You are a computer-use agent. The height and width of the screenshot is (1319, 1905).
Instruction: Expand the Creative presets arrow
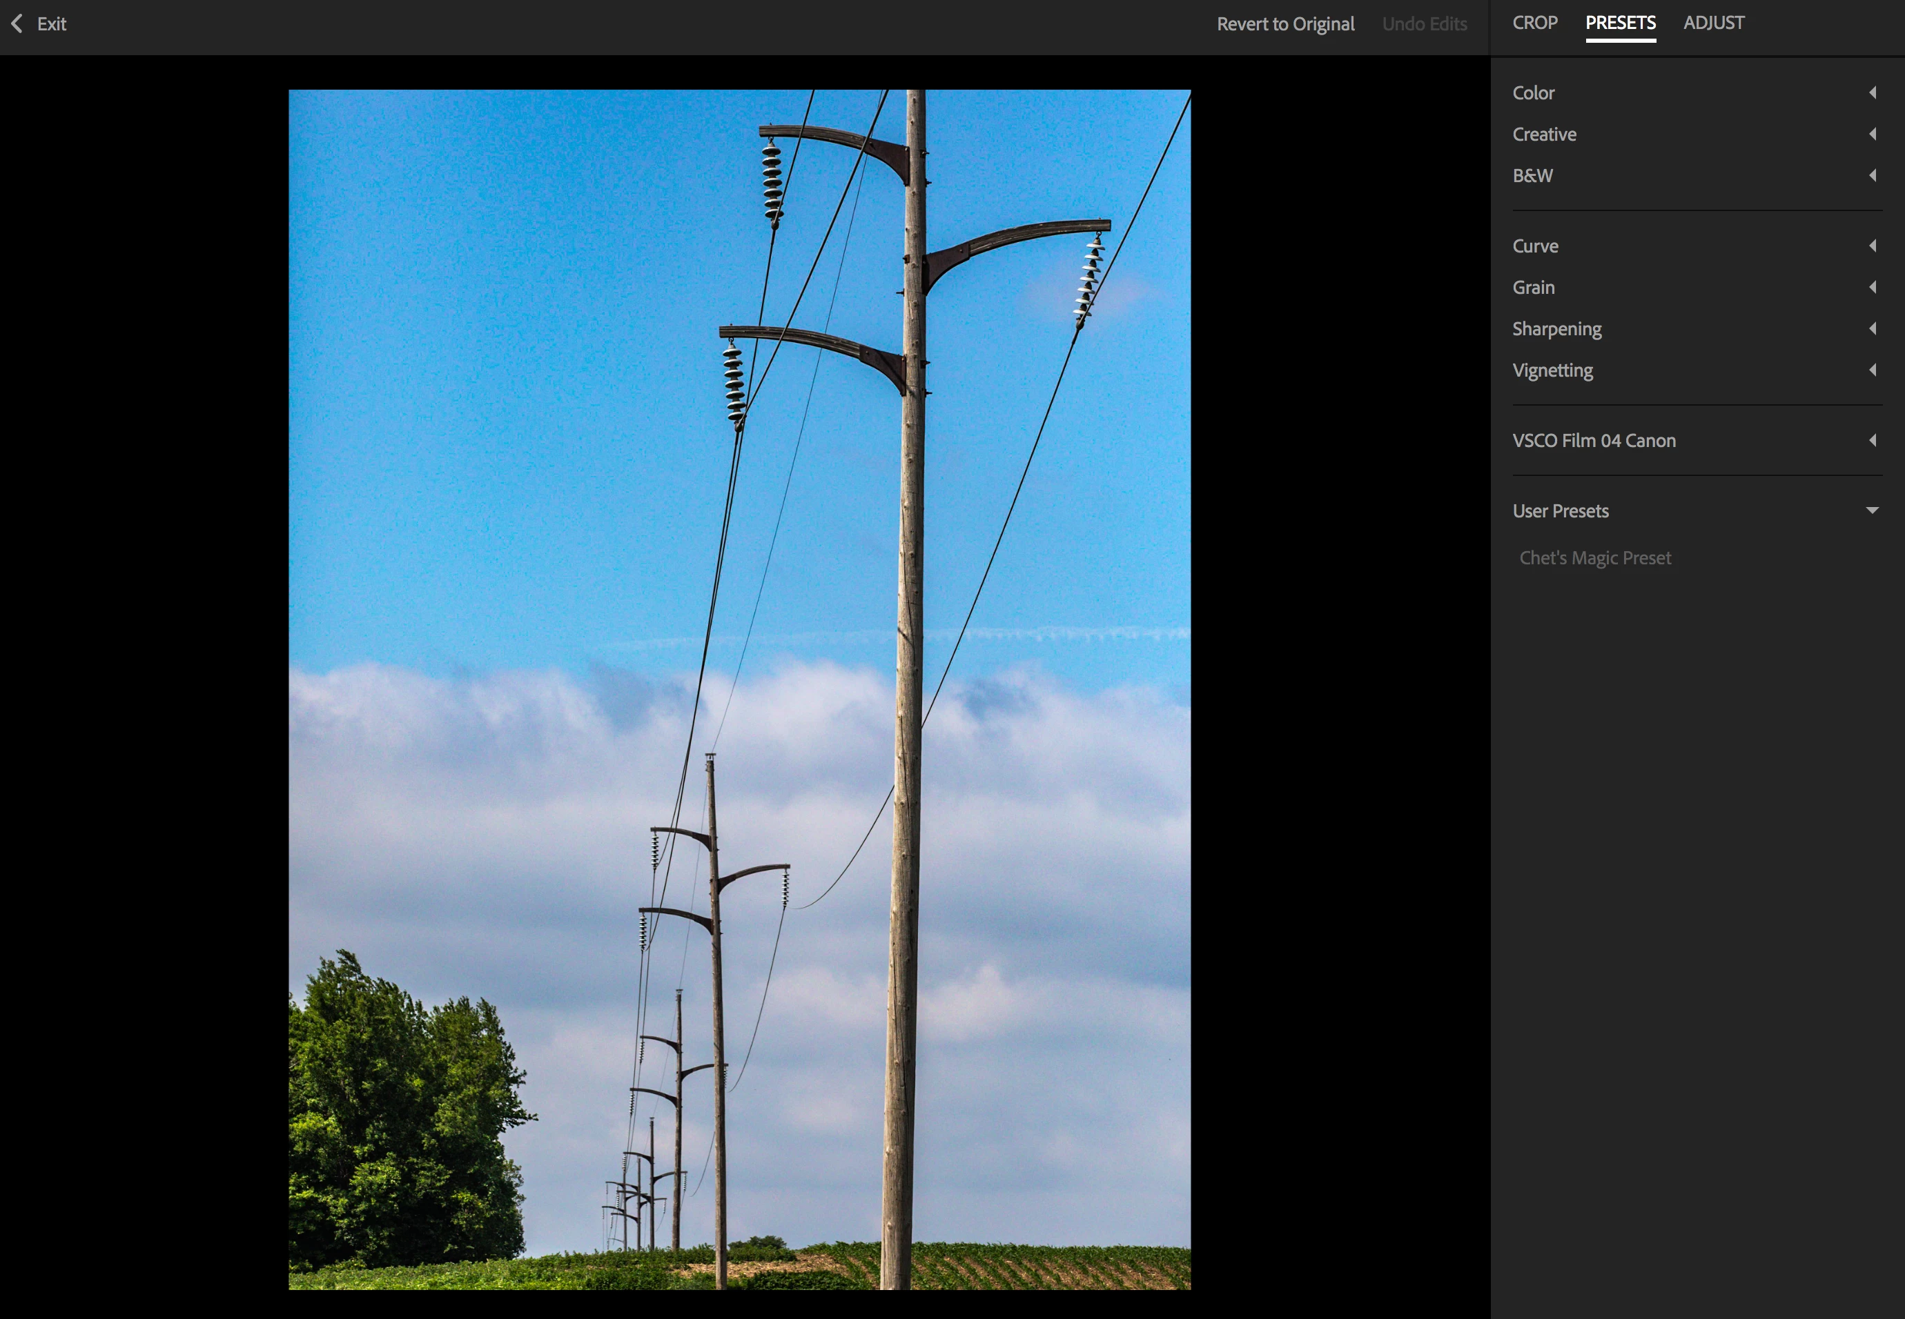tap(1873, 134)
